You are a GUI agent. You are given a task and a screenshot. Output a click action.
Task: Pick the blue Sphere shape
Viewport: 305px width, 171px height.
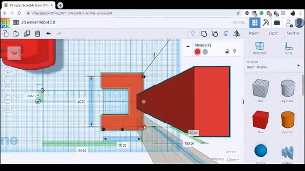pos(261,151)
